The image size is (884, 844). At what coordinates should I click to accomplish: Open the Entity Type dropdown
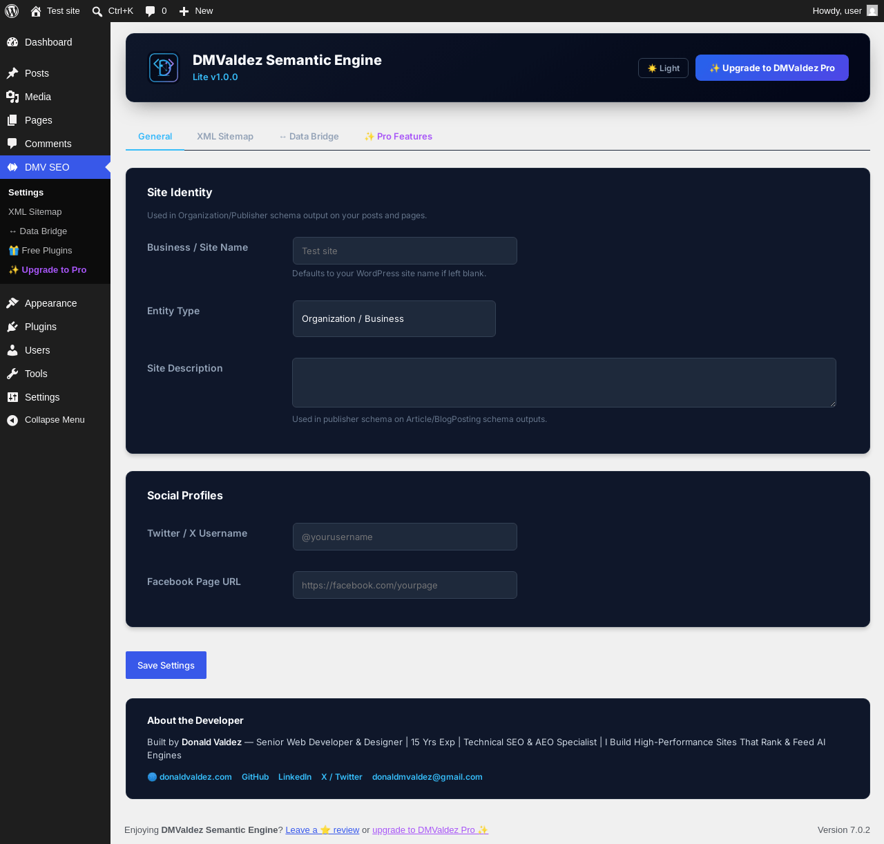coord(394,319)
